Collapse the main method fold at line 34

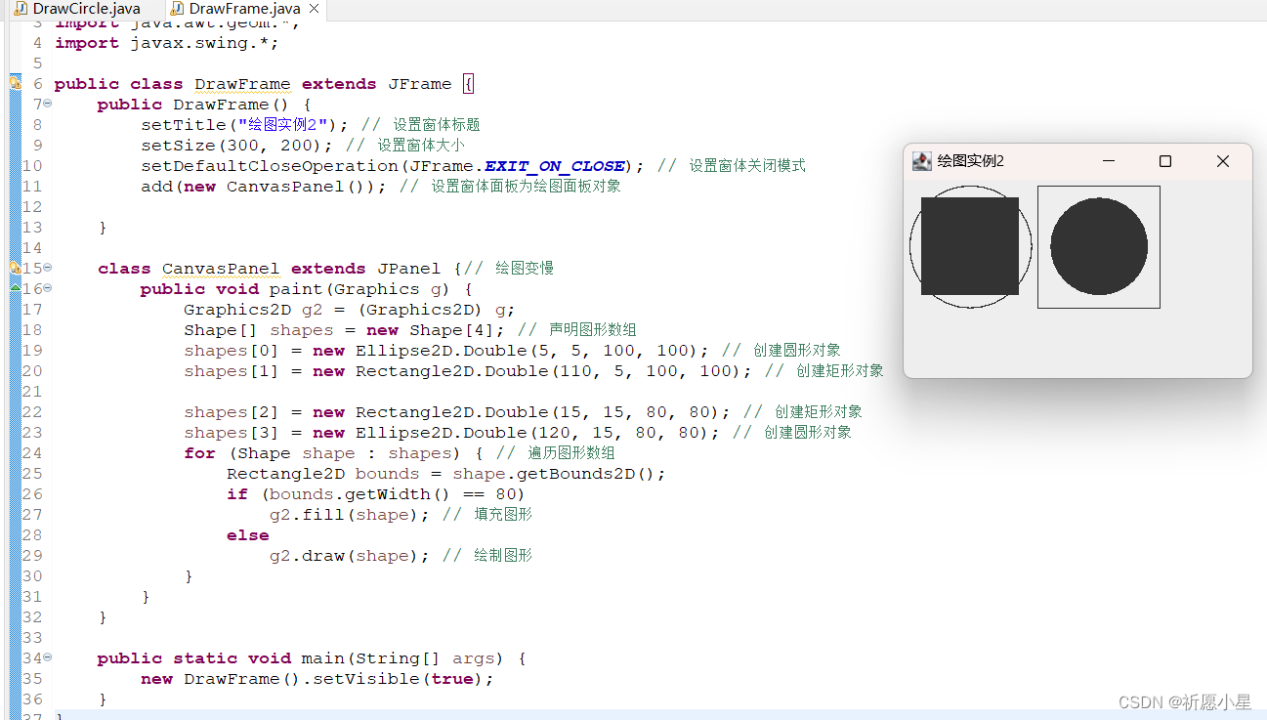46,657
